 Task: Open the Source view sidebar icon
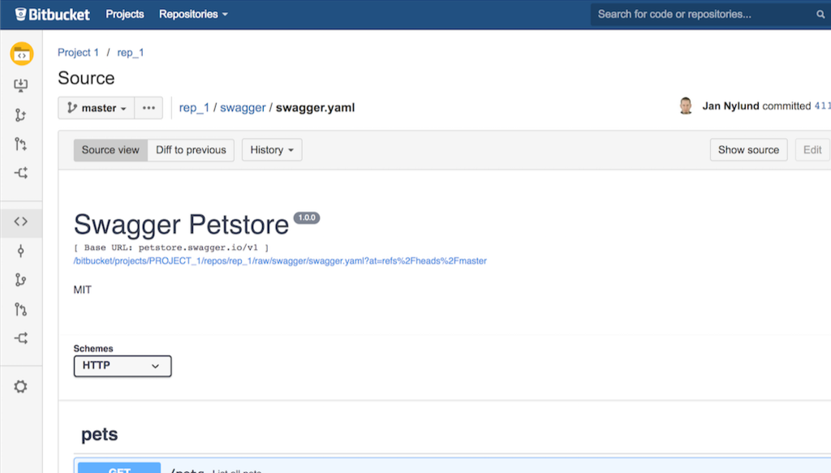click(21, 221)
